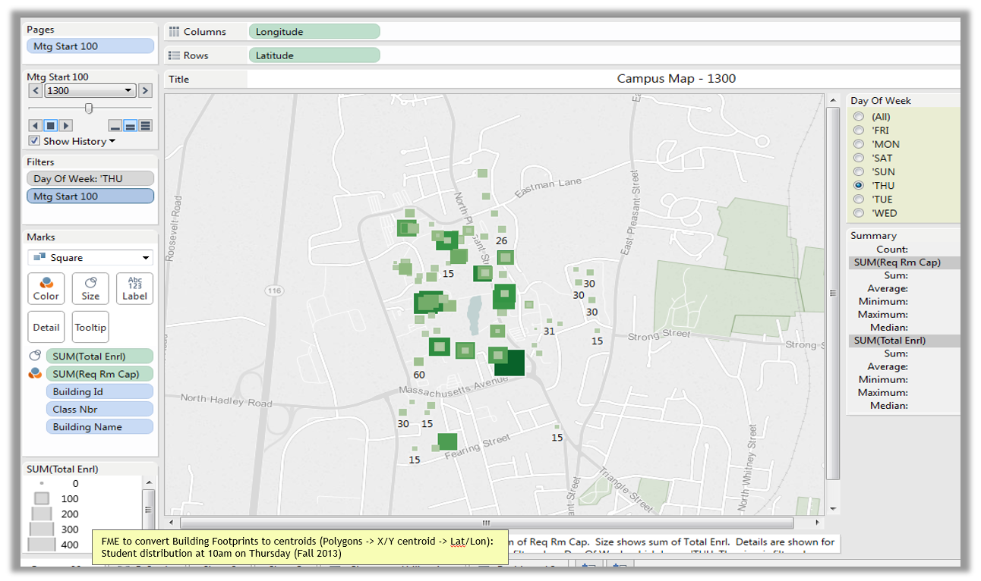Click map scrollbar down arrow

(833, 509)
